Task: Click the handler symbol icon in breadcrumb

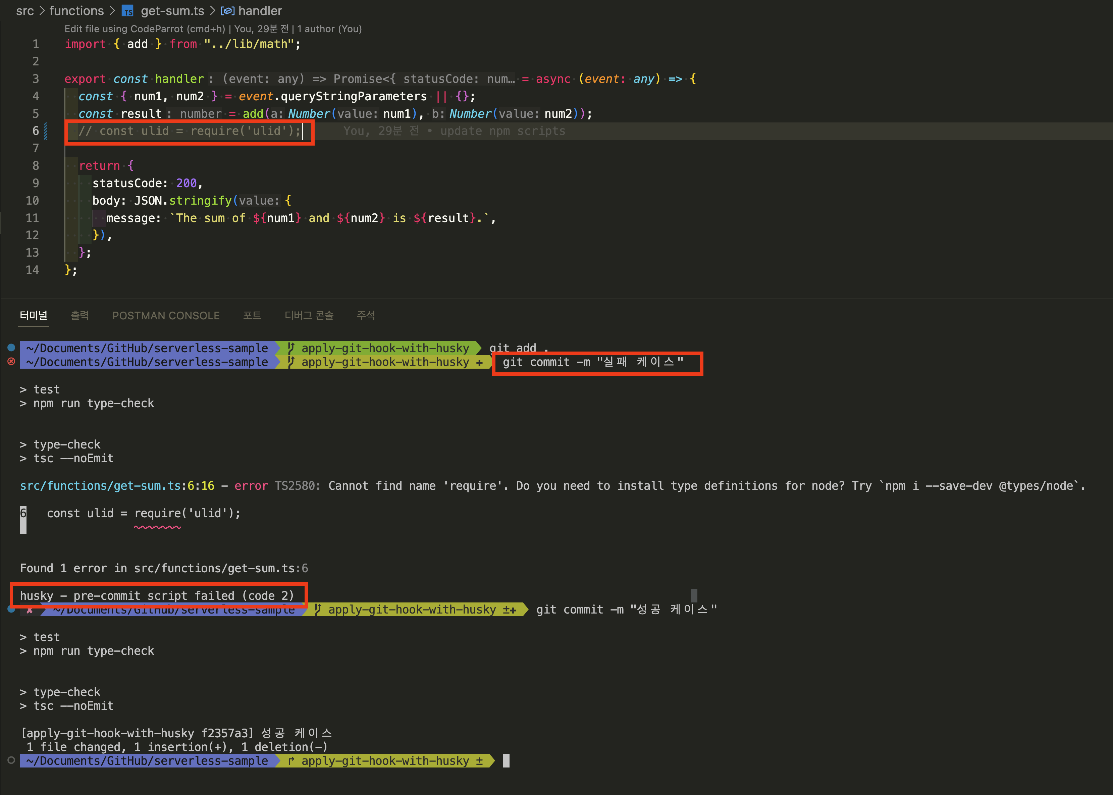Action: [227, 11]
